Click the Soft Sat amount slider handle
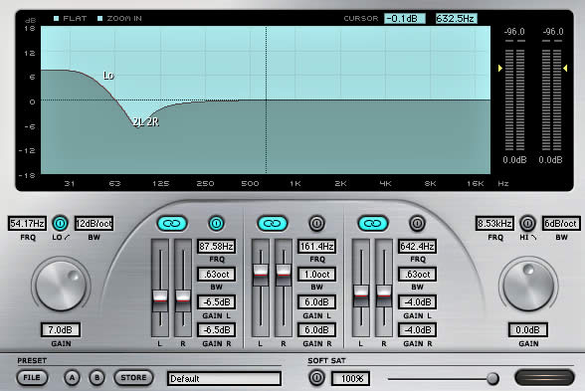Screen dimensions: 585x391 [492, 379]
